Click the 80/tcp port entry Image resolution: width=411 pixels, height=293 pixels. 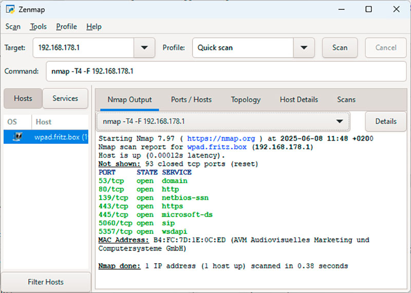(111, 189)
